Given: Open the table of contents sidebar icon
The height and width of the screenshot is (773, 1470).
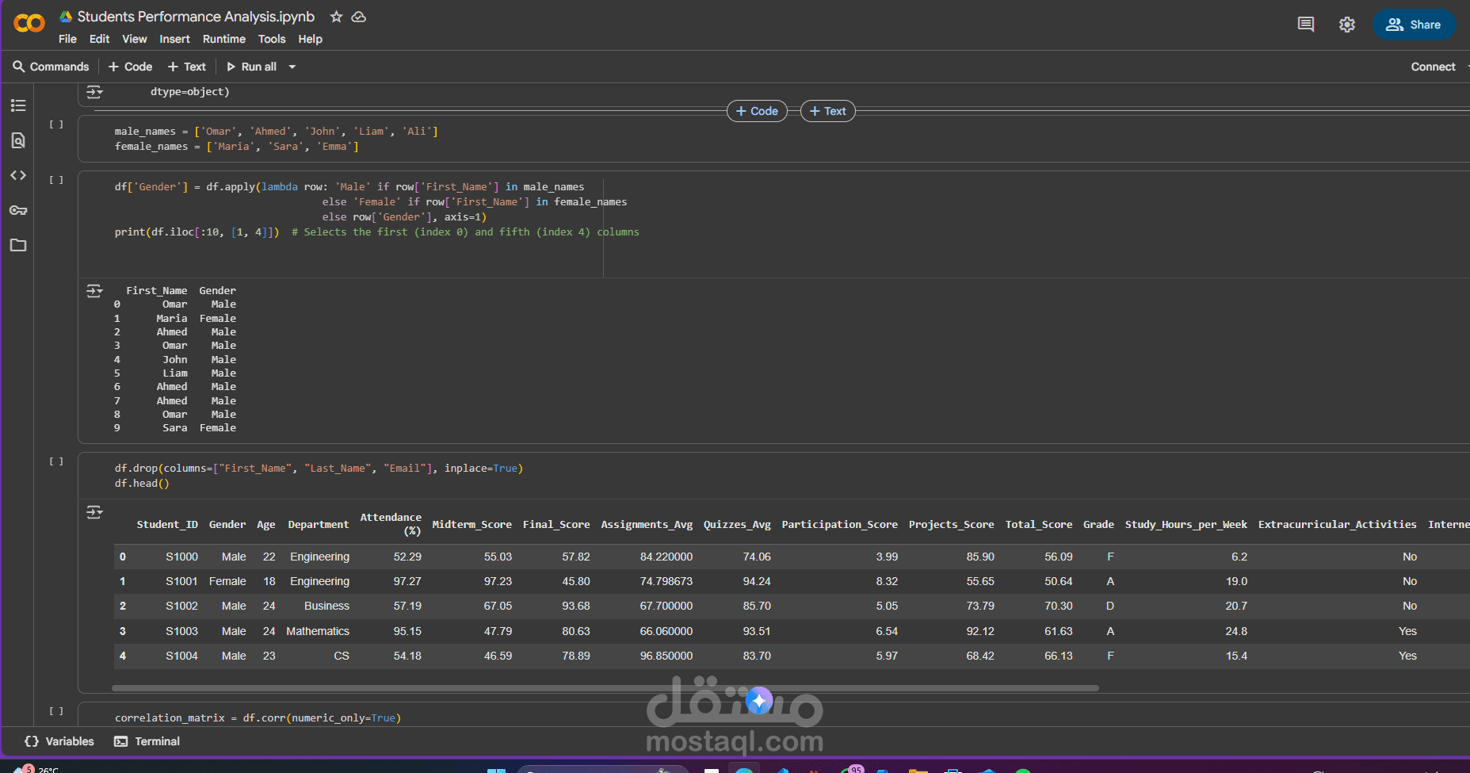Looking at the screenshot, I should point(18,105).
